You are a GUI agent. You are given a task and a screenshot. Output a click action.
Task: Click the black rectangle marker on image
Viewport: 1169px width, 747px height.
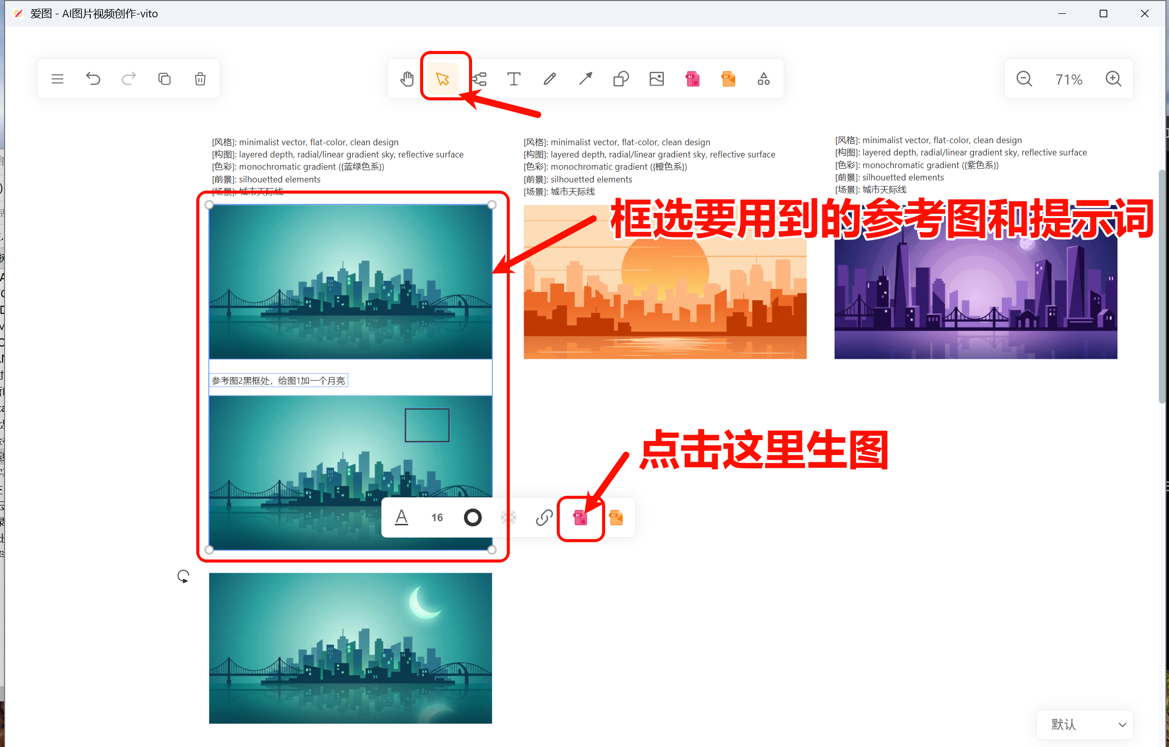coord(427,425)
